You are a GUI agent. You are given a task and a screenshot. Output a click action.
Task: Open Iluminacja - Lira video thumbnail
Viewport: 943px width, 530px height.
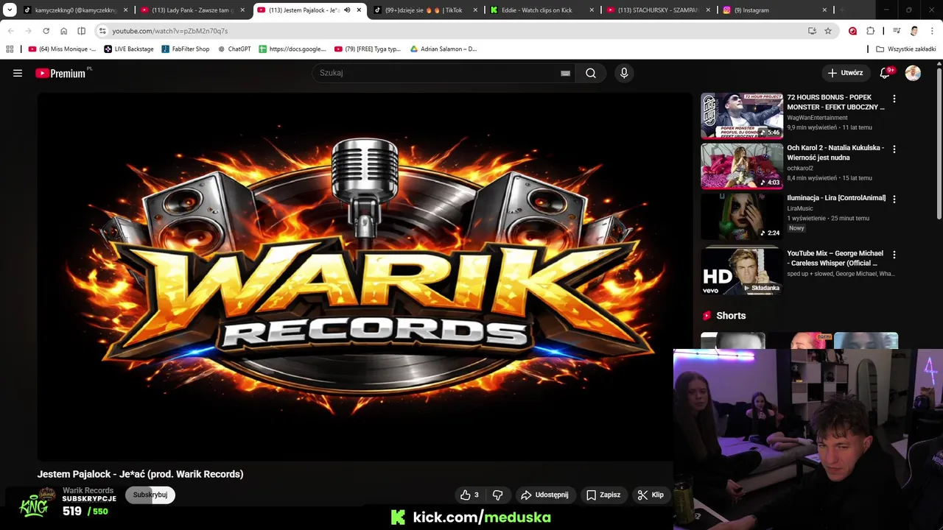(x=742, y=216)
